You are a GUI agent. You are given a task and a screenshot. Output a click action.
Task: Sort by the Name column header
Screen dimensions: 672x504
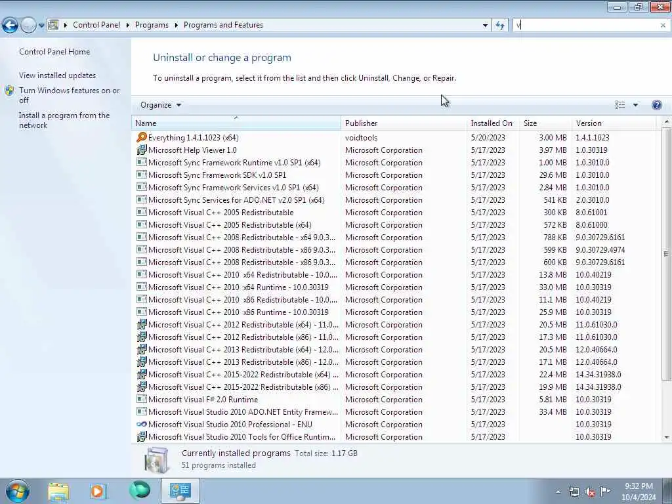click(236, 123)
